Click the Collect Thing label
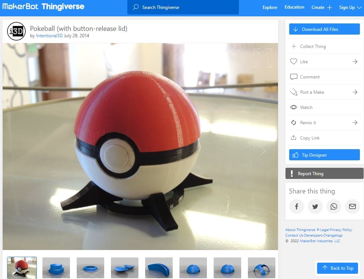This screenshot has height=279, width=364. [x=313, y=46]
